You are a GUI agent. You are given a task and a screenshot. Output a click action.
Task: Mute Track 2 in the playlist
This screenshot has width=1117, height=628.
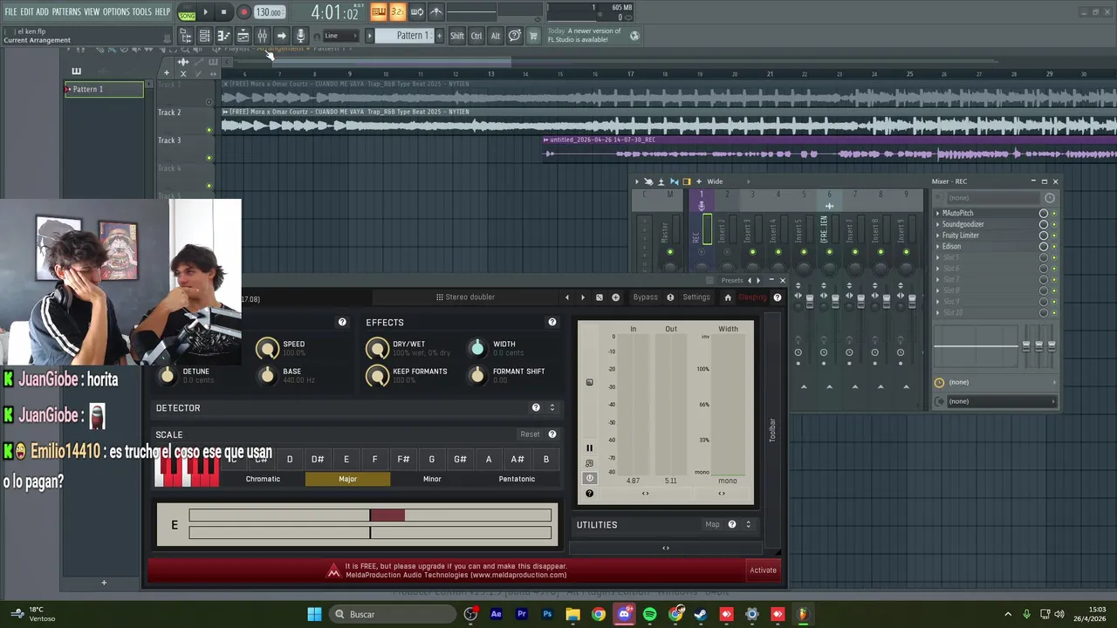(209, 130)
